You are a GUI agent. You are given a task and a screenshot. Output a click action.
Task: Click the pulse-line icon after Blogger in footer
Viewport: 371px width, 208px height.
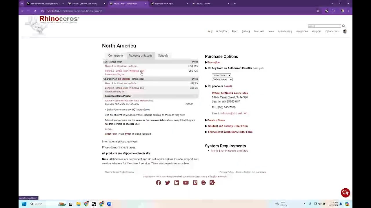(212, 183)
